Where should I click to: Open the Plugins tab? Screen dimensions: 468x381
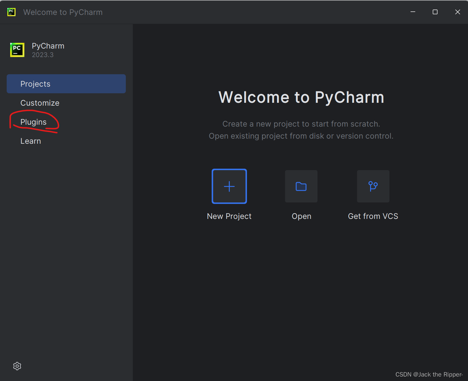(x=66, y=122)
